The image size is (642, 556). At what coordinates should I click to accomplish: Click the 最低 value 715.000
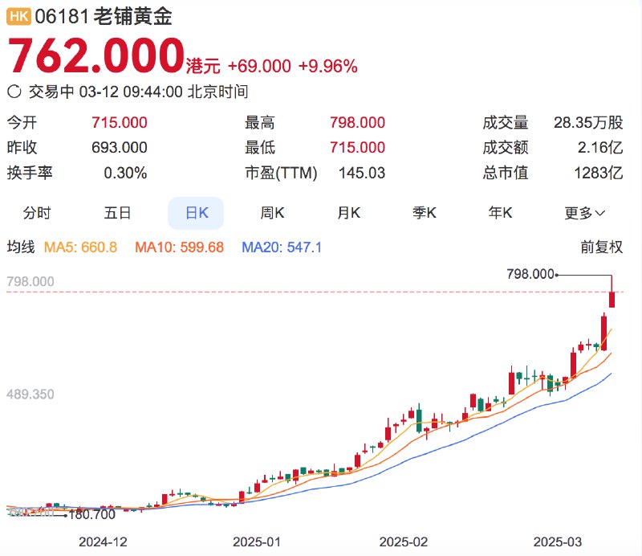(x=357, y=148)
